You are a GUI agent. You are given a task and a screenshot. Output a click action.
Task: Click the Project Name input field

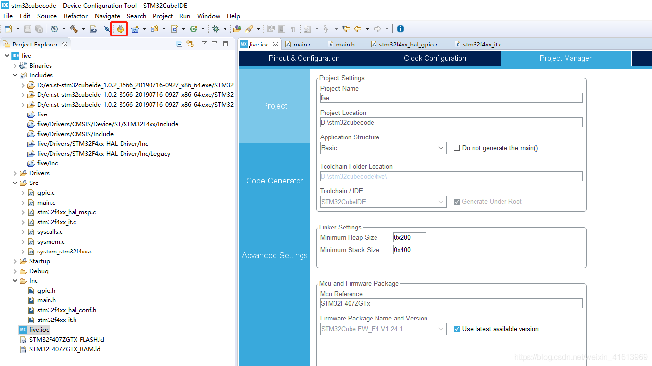click(x=451, y=98)
